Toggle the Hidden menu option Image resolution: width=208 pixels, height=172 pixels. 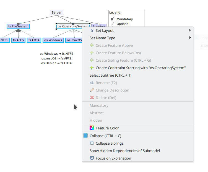(137, 120)
